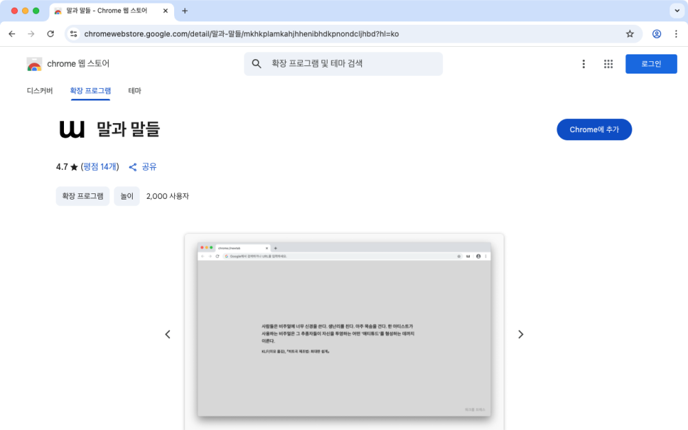The height and width of the screenshot is (430, 688).
Task: Open the web store more options menu
Action: [x=583, y=64]
